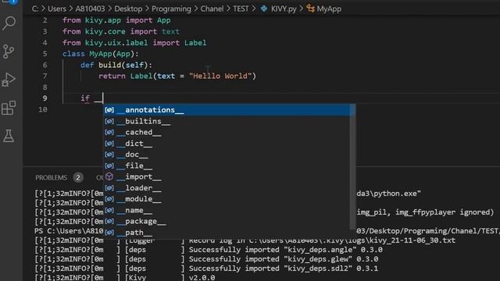
Task: Select the __annotations__ suggestion
Action: tap(227, 110)
